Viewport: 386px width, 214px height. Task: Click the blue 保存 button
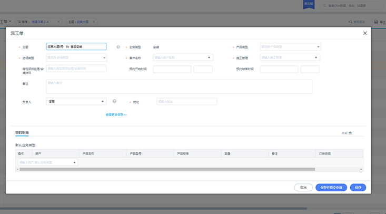(358, 187)
